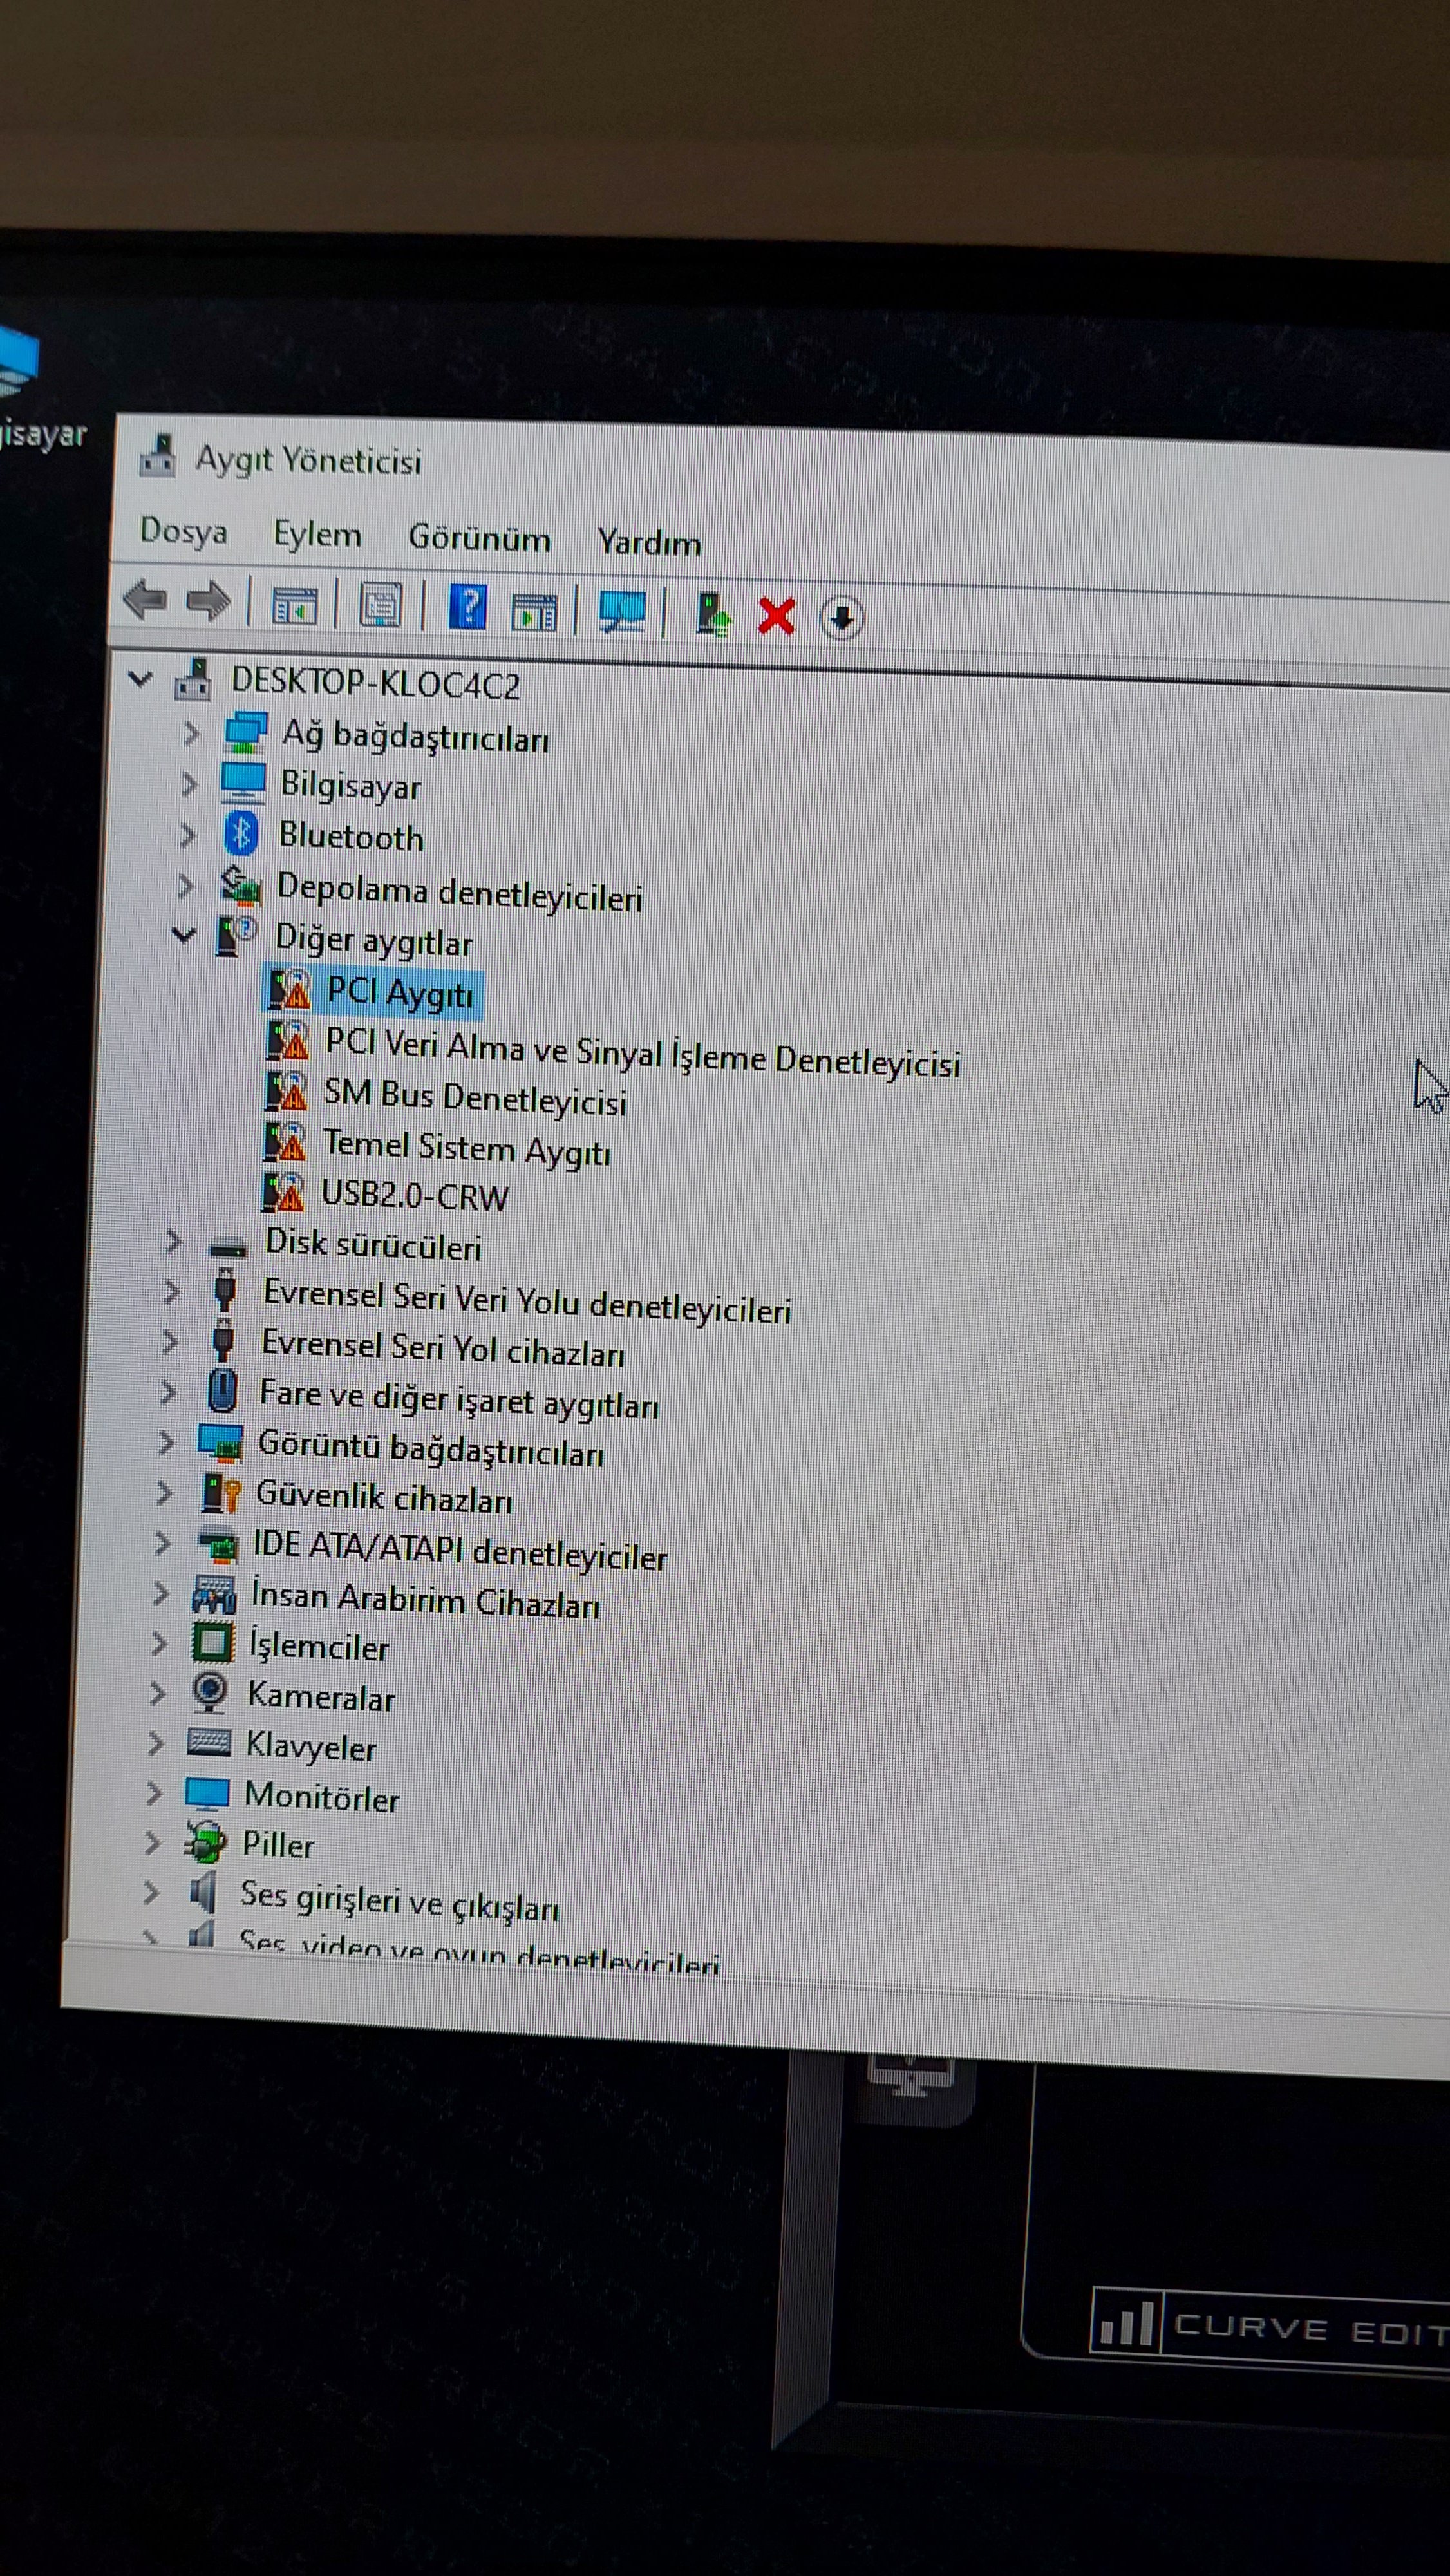Click the Properties toolbar icon

click(381, 605)
